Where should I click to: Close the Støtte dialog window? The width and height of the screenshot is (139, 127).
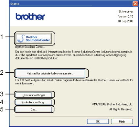pyautogui.click(x=135, y=4)
